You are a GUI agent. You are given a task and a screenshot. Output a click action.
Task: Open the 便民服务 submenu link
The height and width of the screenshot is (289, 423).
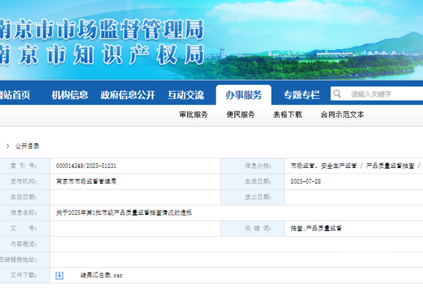(240, 115)
